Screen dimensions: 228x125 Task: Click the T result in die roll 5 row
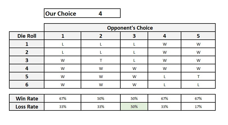[x=198, y=77]
